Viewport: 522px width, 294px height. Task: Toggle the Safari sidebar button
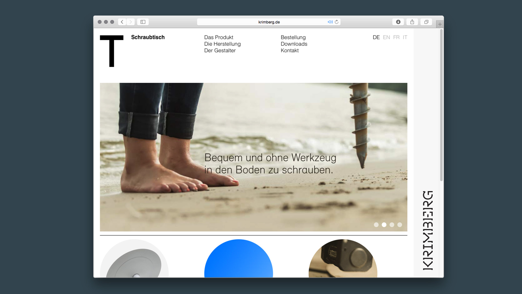click(143, 22)
